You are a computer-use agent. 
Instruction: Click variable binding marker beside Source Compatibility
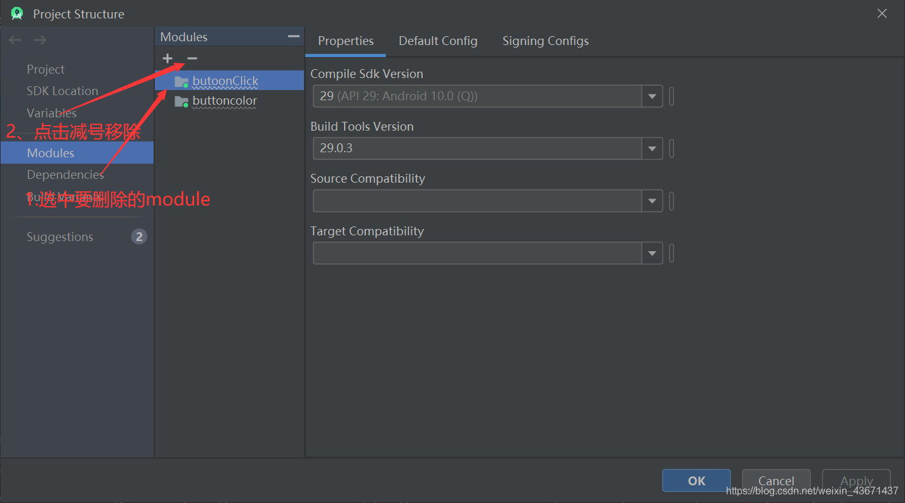671,201
